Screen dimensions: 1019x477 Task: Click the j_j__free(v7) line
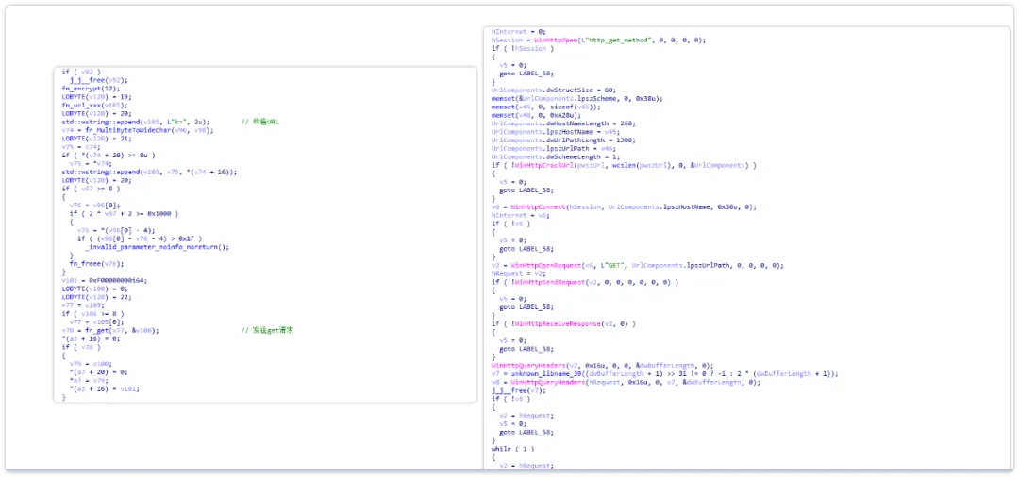[519, 390]
